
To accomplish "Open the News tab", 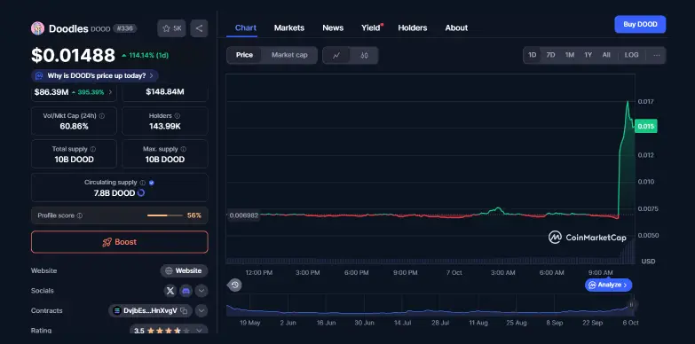I will pos(333,27).
